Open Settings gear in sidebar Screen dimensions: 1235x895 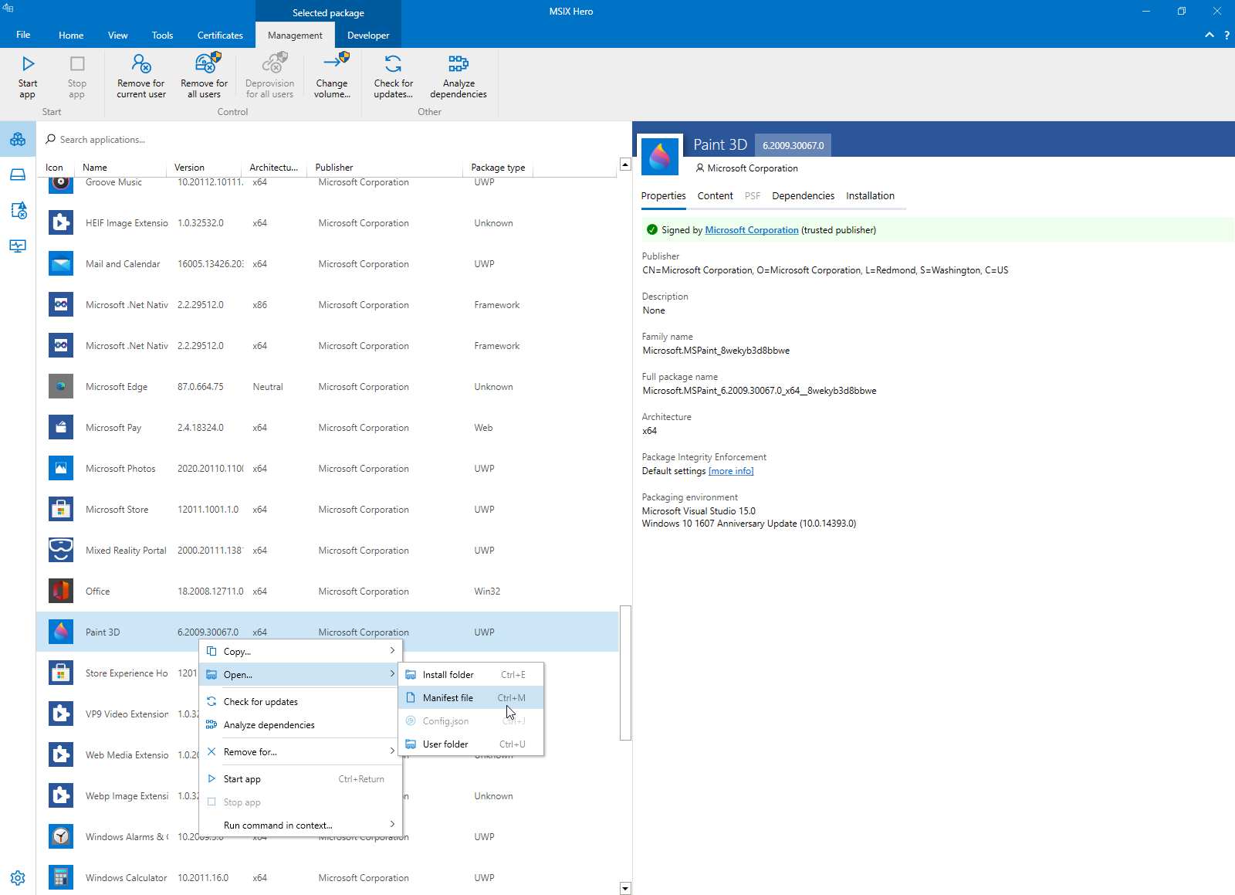coord(18,878)
